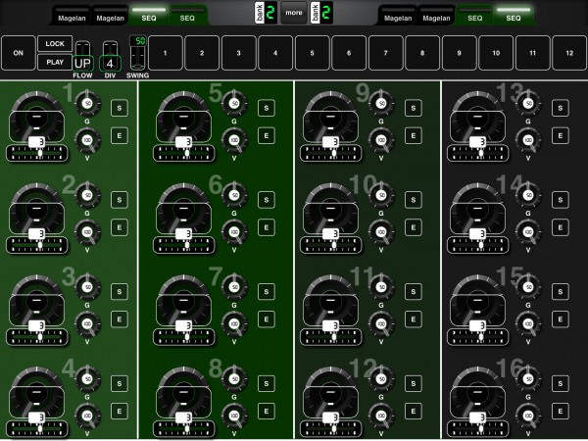The height and width of the screenshot is (441, 588).
Task: Click step 13 G gate knob
Action: (x=528, y=103)
